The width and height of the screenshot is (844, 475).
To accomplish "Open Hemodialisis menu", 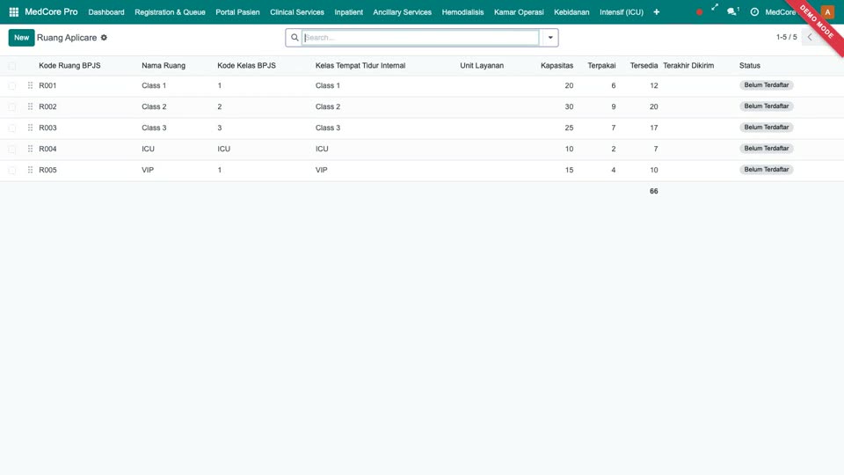I will point(462,11).
